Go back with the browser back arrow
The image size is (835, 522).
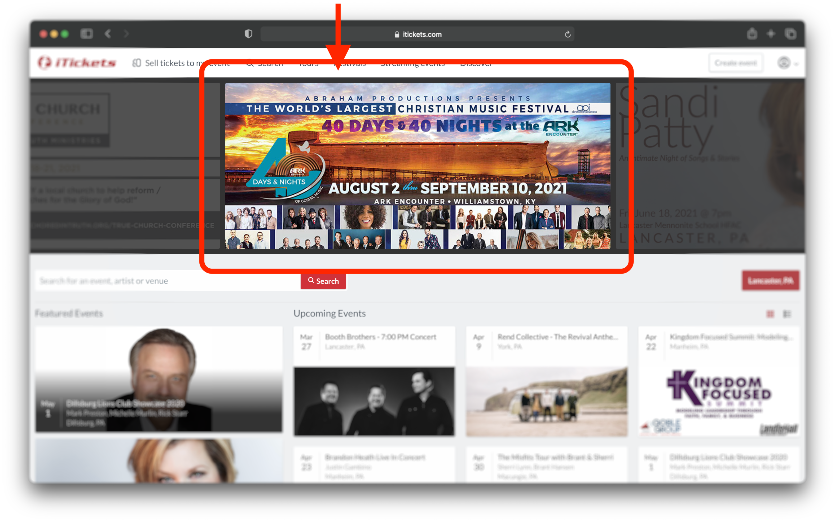click(x=108, y=34)
